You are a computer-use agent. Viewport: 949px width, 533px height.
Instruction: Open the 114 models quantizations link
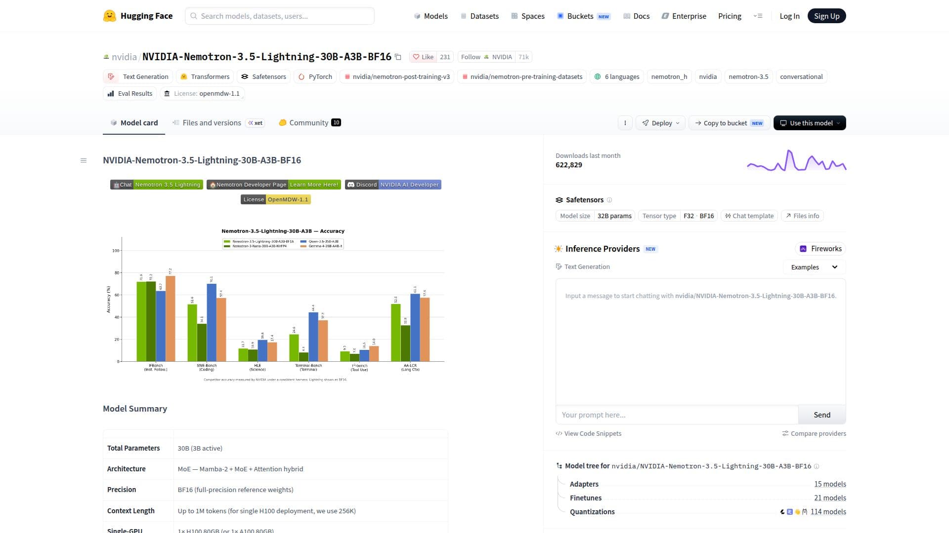[828, 512]
